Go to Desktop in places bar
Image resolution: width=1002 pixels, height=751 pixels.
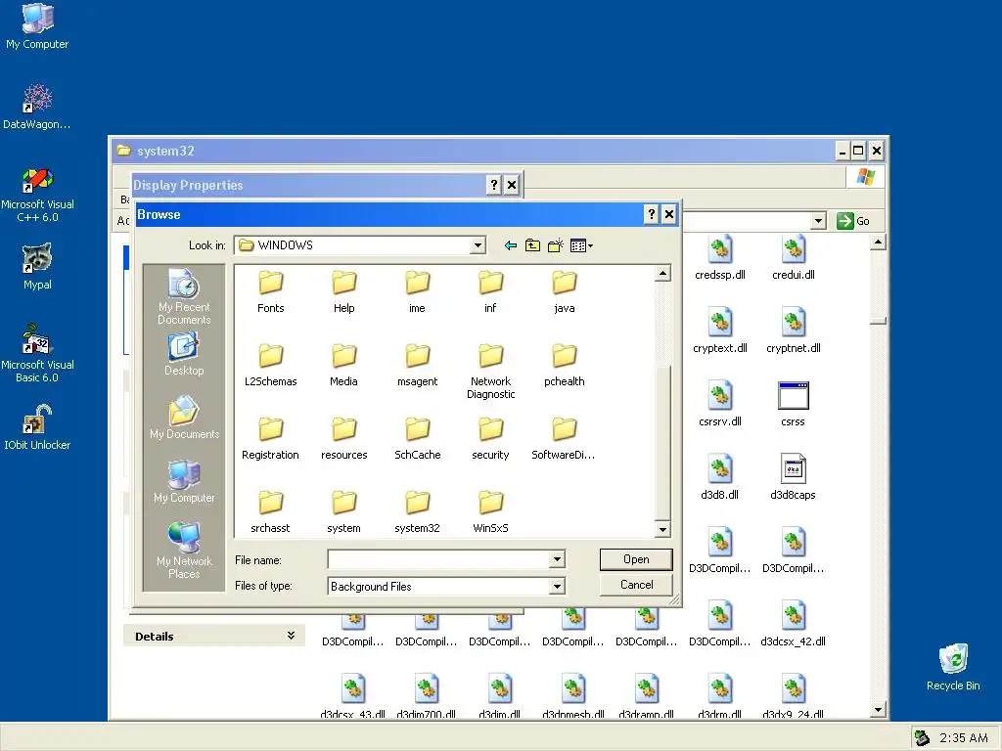click(x=184, y=354)
